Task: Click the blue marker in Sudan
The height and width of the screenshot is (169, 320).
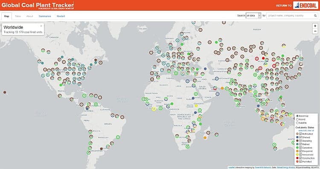Action: pyautogui.click(x=193, y=99)
